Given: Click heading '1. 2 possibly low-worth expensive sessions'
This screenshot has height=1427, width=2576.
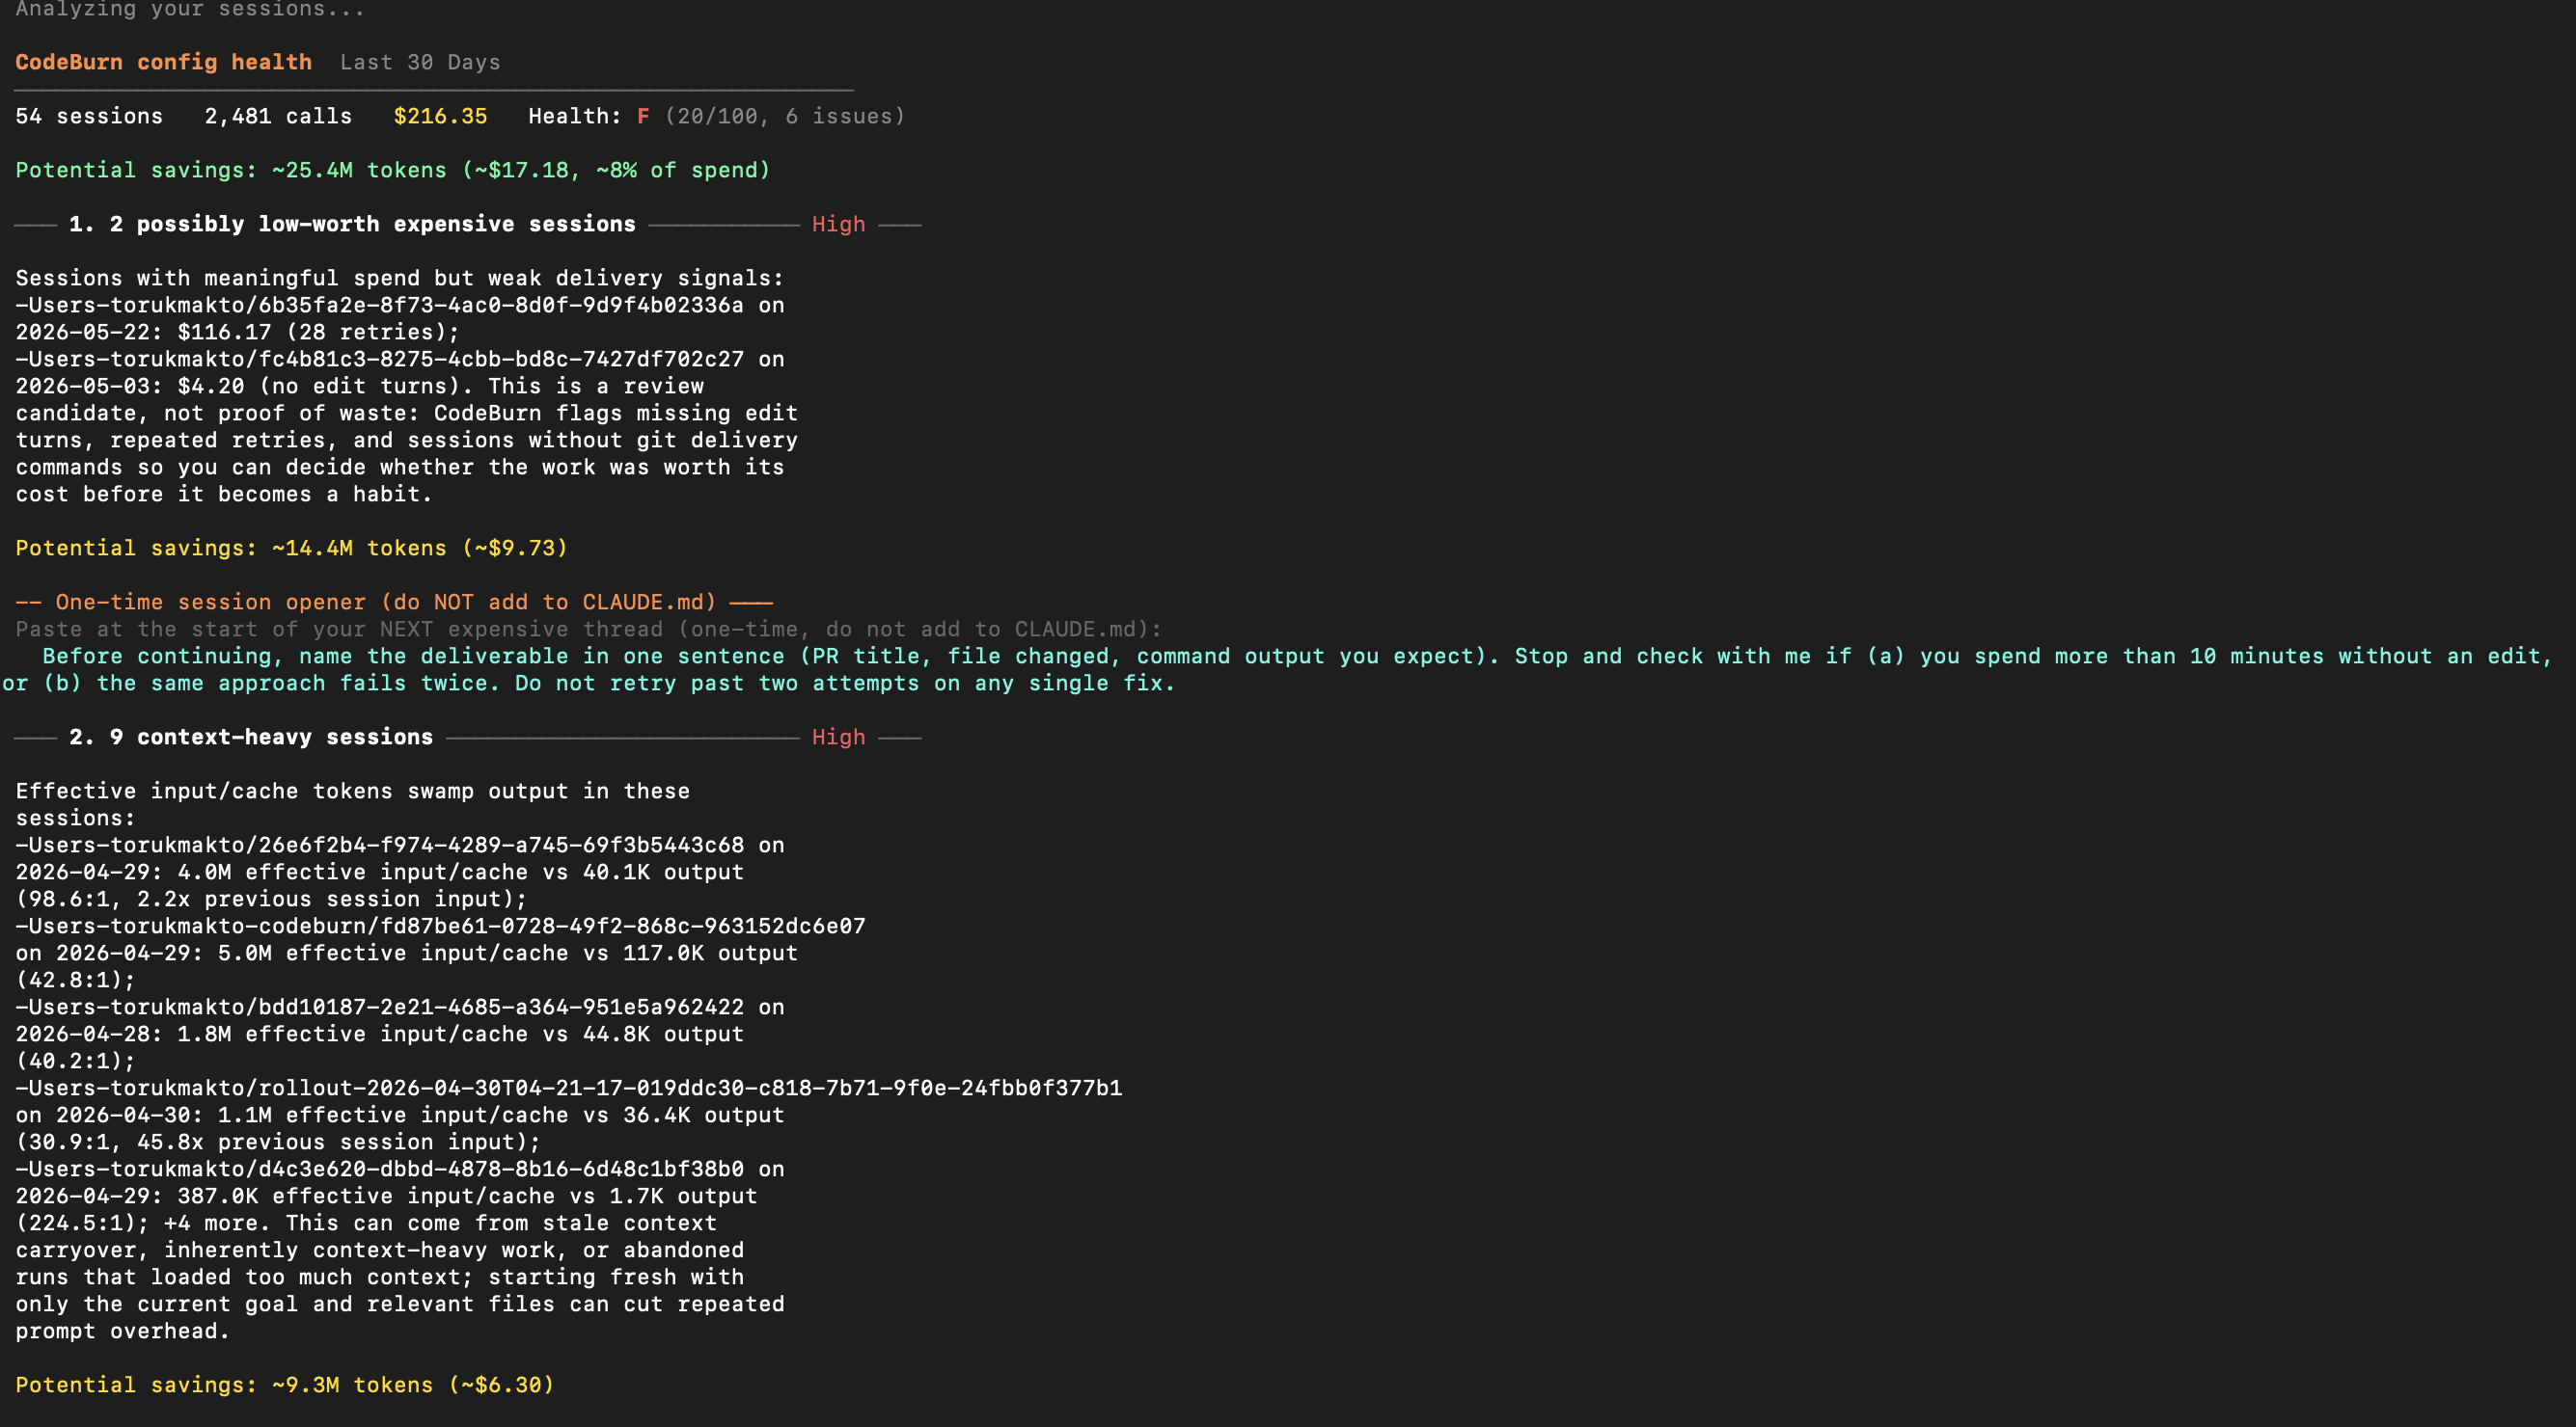Looking at the screenshot, I should coord(352,224).
